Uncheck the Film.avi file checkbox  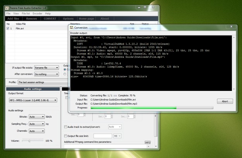coord(8,29)
